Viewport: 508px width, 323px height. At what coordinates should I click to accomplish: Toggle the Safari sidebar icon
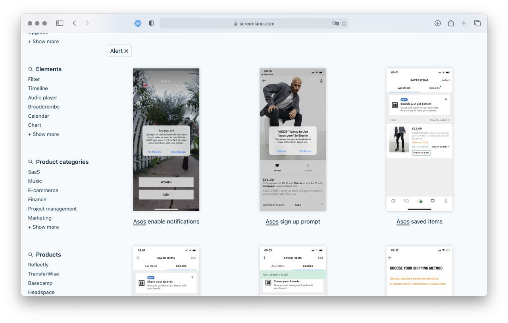60,23
